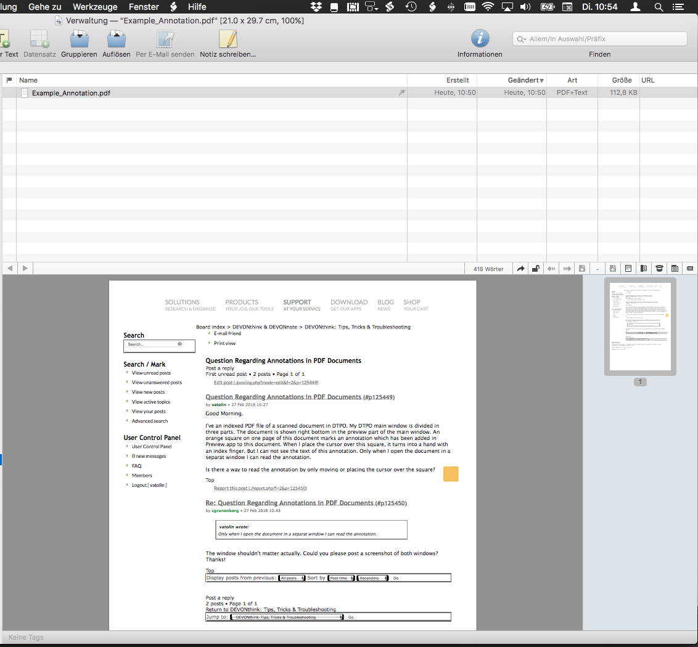Open the search scope dropdown magnifier

pos(521,39)
